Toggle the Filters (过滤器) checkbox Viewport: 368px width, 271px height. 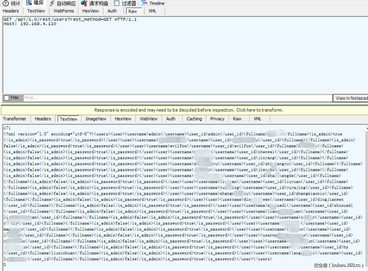pos(117,3)
